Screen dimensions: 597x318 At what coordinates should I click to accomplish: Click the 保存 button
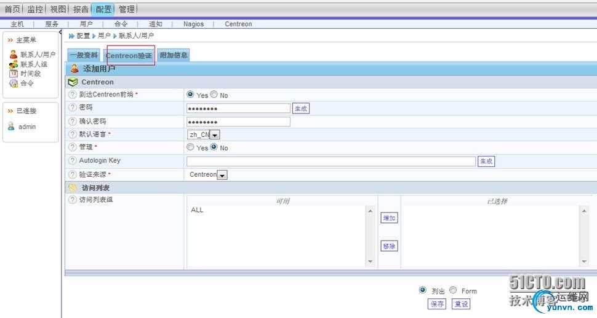pos(437,303)
